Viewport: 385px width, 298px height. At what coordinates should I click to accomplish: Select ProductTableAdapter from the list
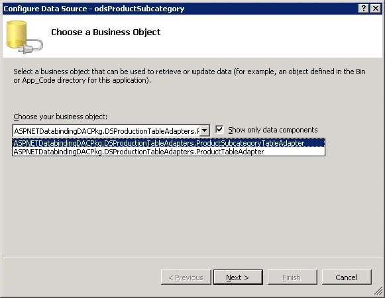(169, 152)
